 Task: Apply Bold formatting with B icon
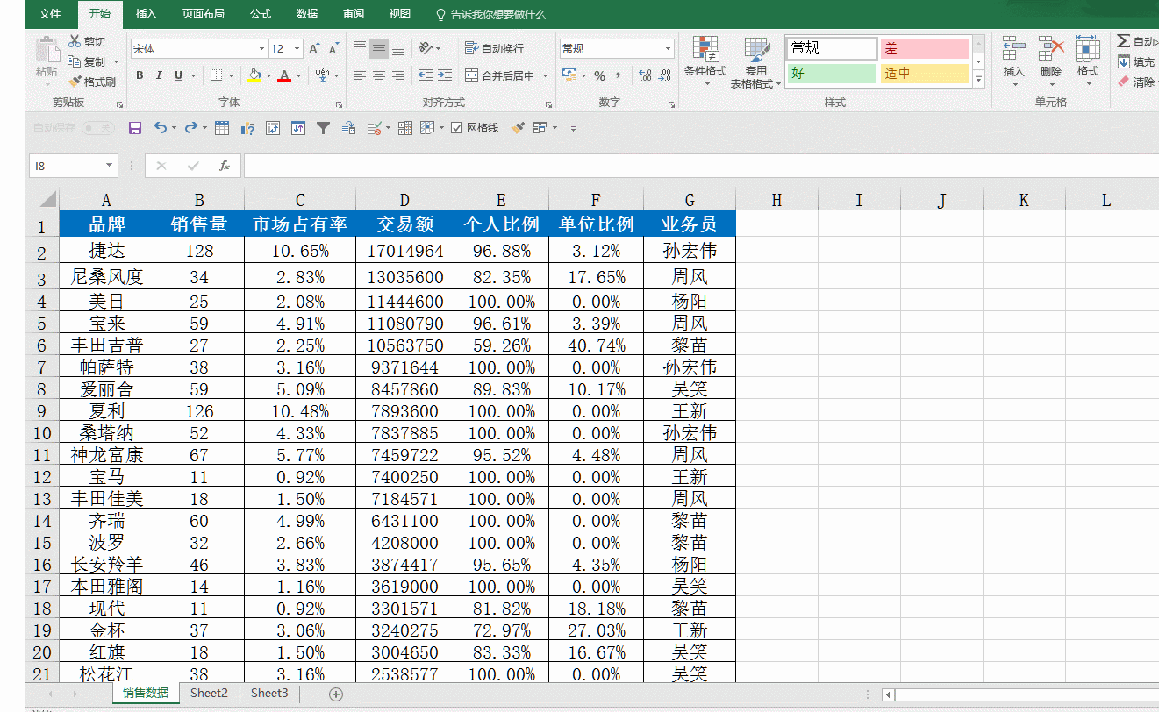tap(140, 76)
